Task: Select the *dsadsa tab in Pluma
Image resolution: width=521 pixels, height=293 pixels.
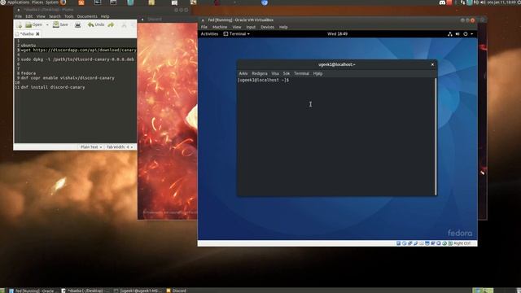Action: [x=27, y=34]
